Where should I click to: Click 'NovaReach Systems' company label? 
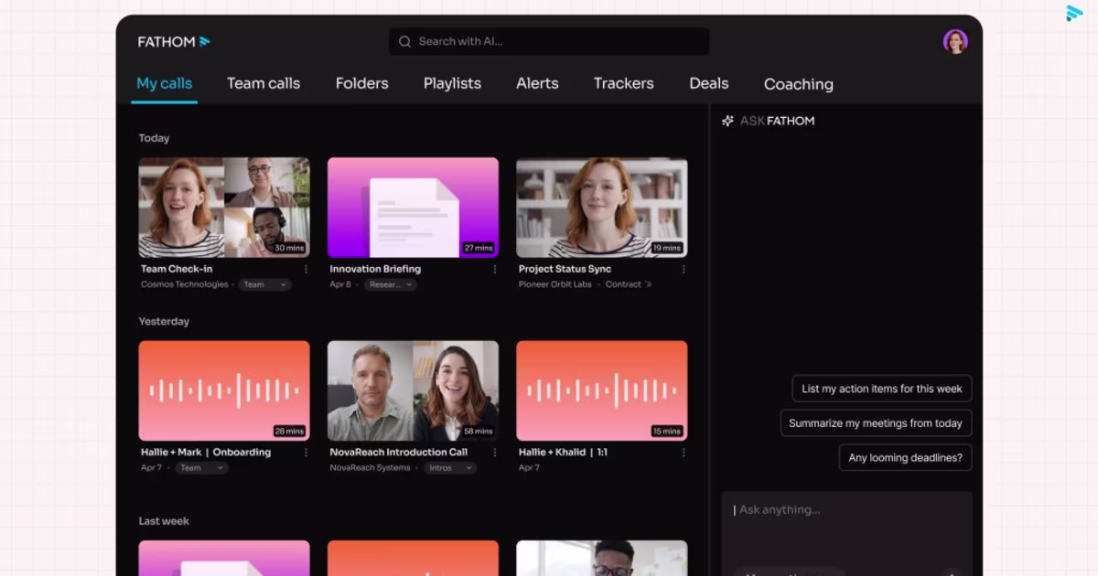[371, 468]
